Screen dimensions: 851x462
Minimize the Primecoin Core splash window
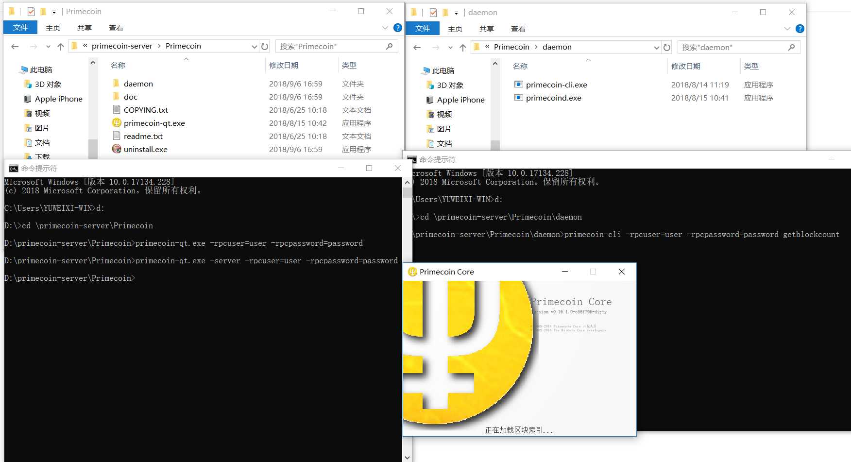(565, 272)
